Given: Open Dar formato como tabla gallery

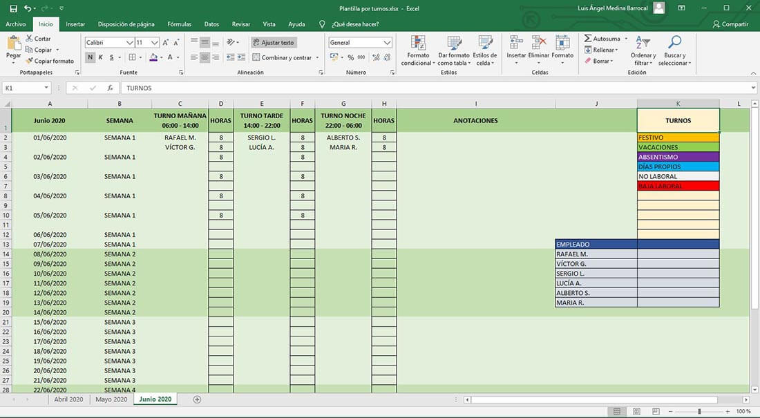Looking at the screenshot, I should (x=454, y=50).
